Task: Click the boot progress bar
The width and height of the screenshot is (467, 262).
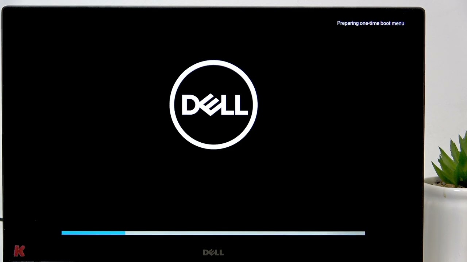Action: click(213, 233)
